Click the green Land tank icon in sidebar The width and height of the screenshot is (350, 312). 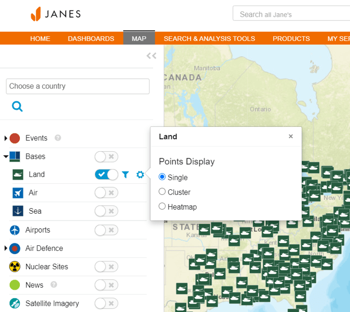[x=18, y=175]
